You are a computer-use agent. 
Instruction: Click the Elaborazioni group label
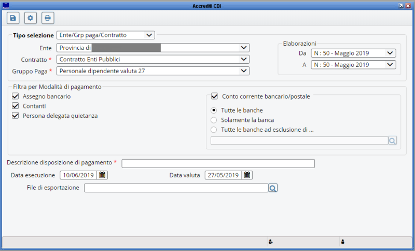(300, 44)
